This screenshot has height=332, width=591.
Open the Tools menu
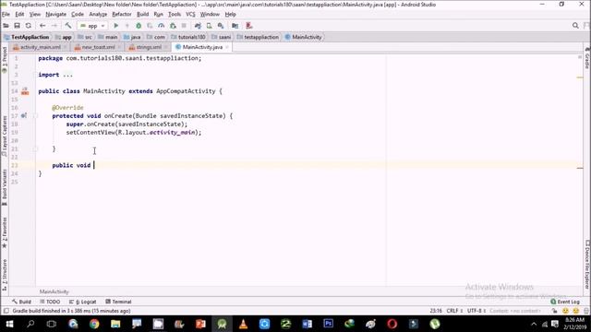(175, 15)
